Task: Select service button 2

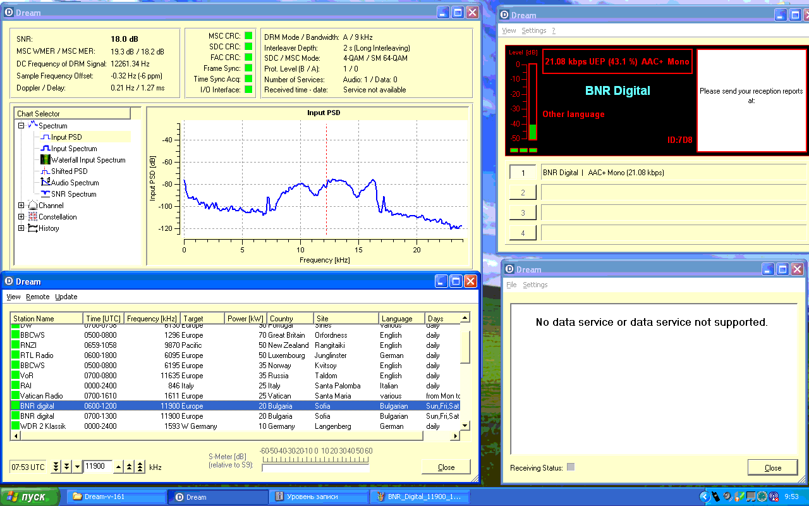Action: coord(523,192)
